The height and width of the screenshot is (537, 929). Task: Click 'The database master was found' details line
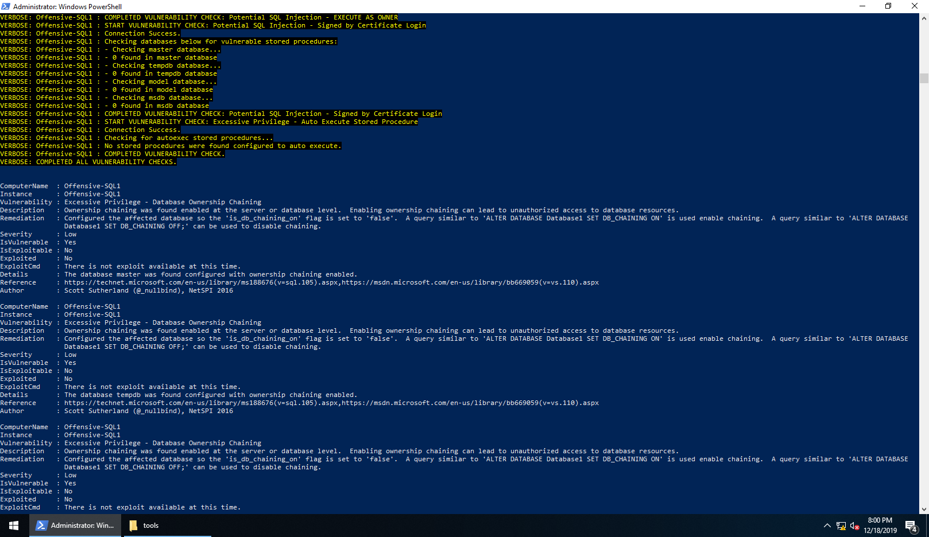pos(210,274)
